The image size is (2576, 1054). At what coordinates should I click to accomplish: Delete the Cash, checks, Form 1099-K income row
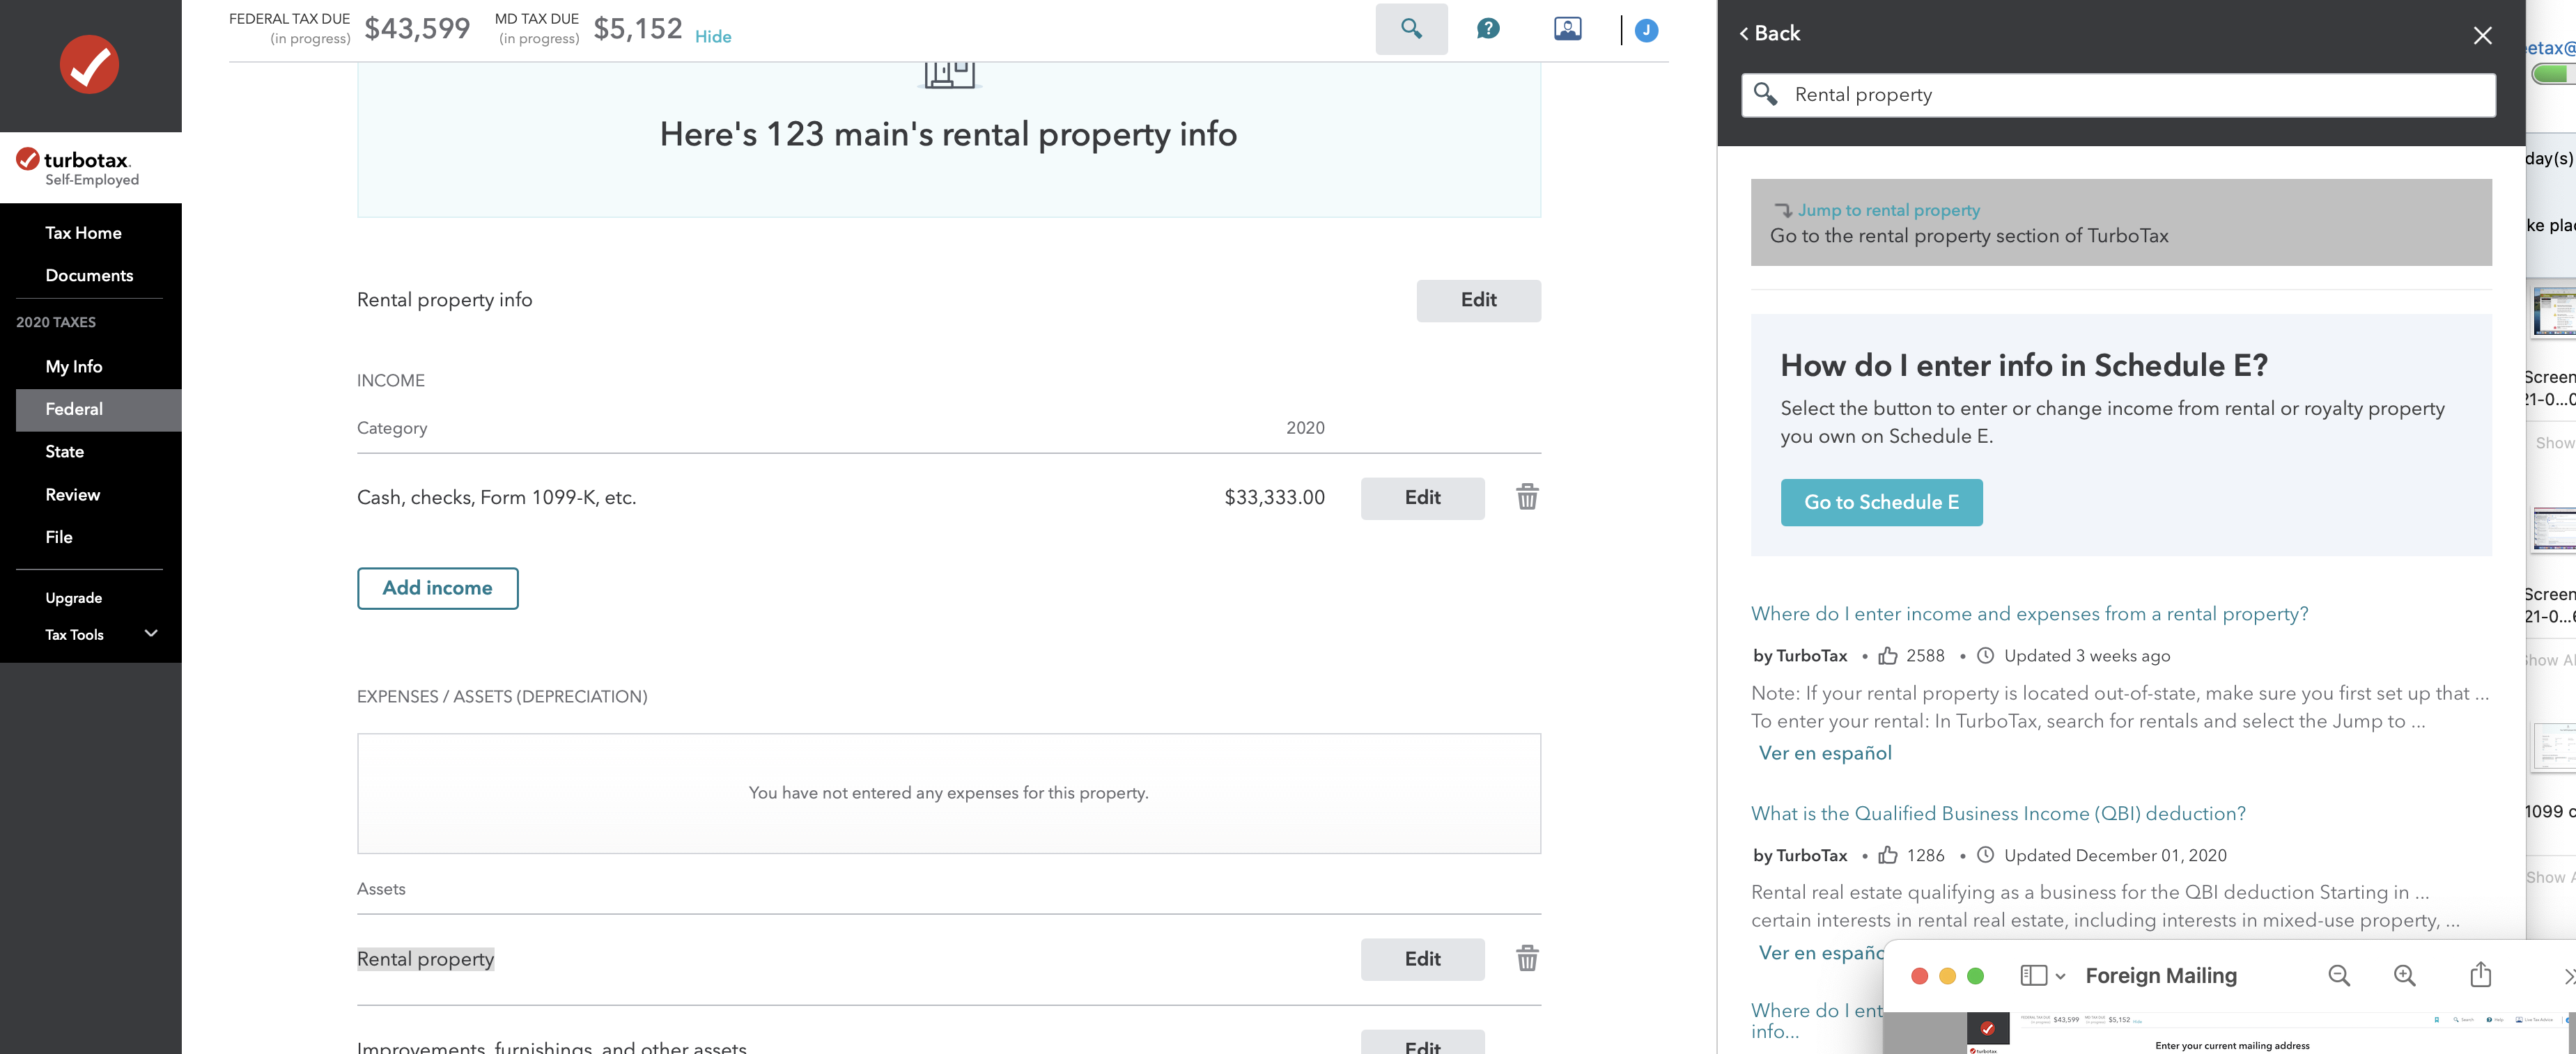tap(1527, 498)
